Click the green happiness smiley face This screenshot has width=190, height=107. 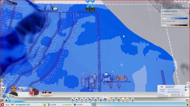(45, 105)
